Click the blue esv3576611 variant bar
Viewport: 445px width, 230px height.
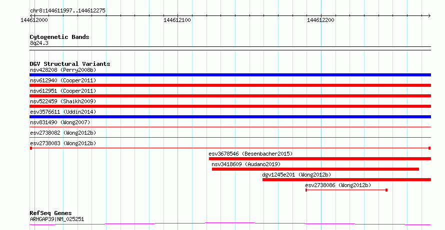pos(230,117)
